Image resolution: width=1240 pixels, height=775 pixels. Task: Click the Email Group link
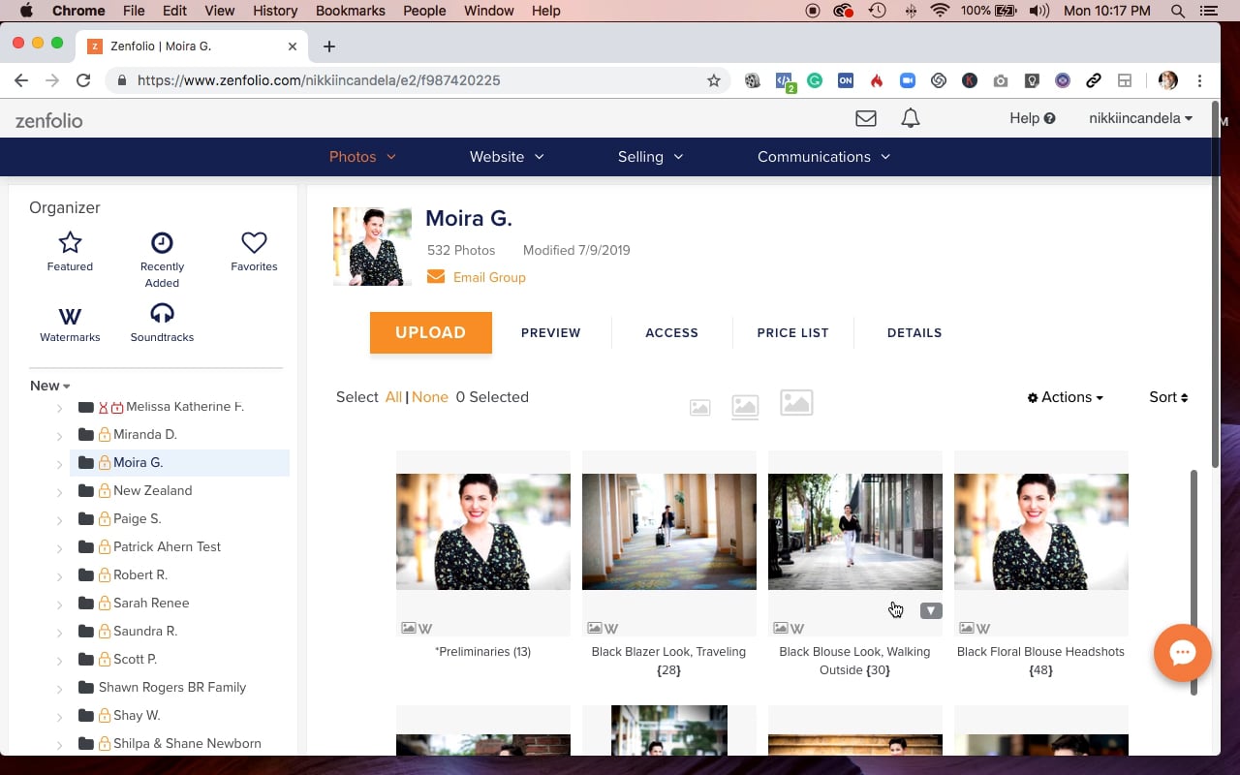click(x=489, y=277)
